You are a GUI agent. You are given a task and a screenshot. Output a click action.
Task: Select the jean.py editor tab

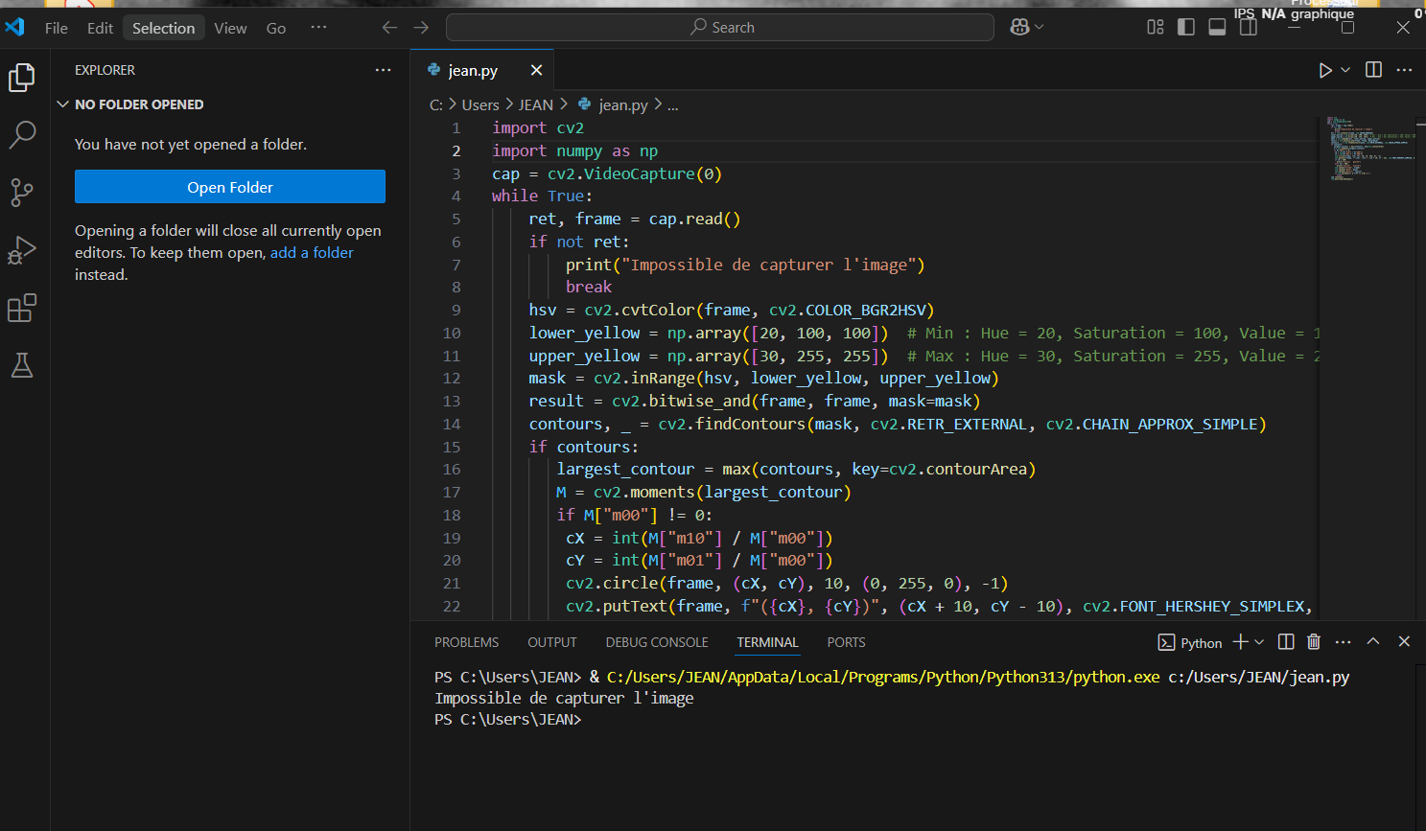[x=482, y=70]
